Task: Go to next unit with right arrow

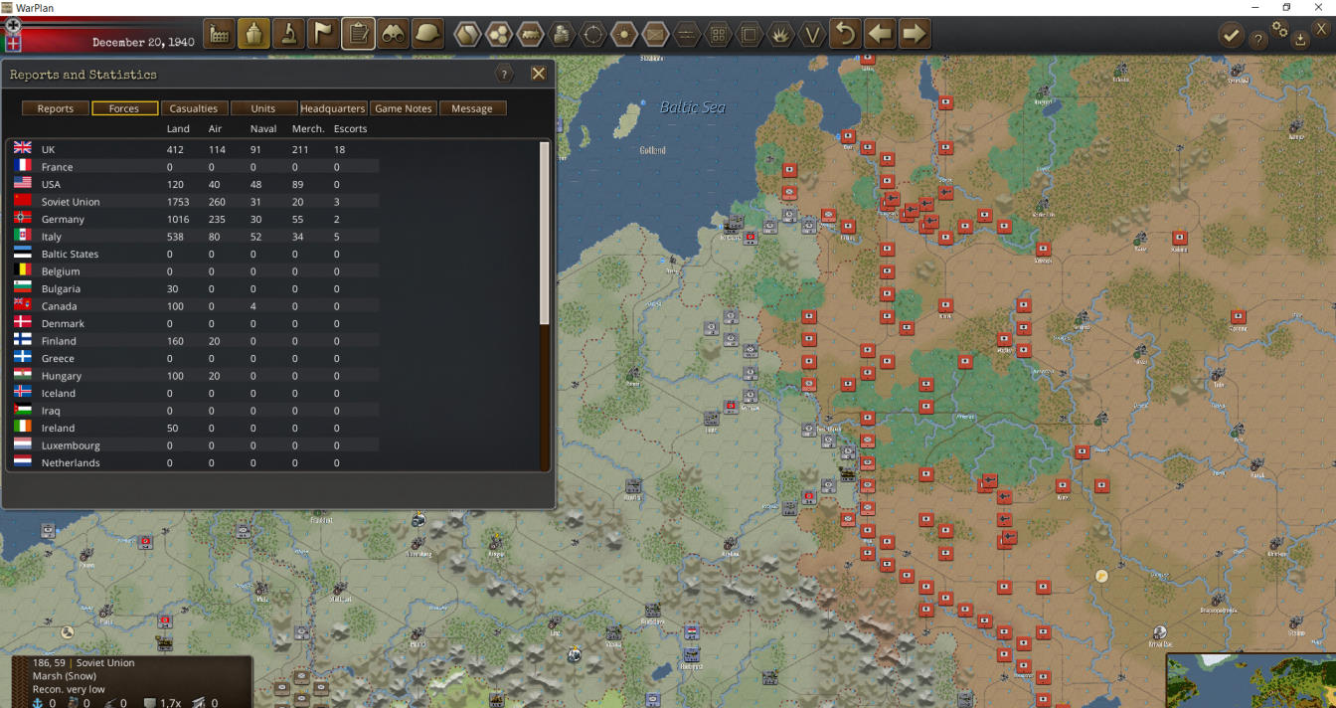Action: coord(915,34)
